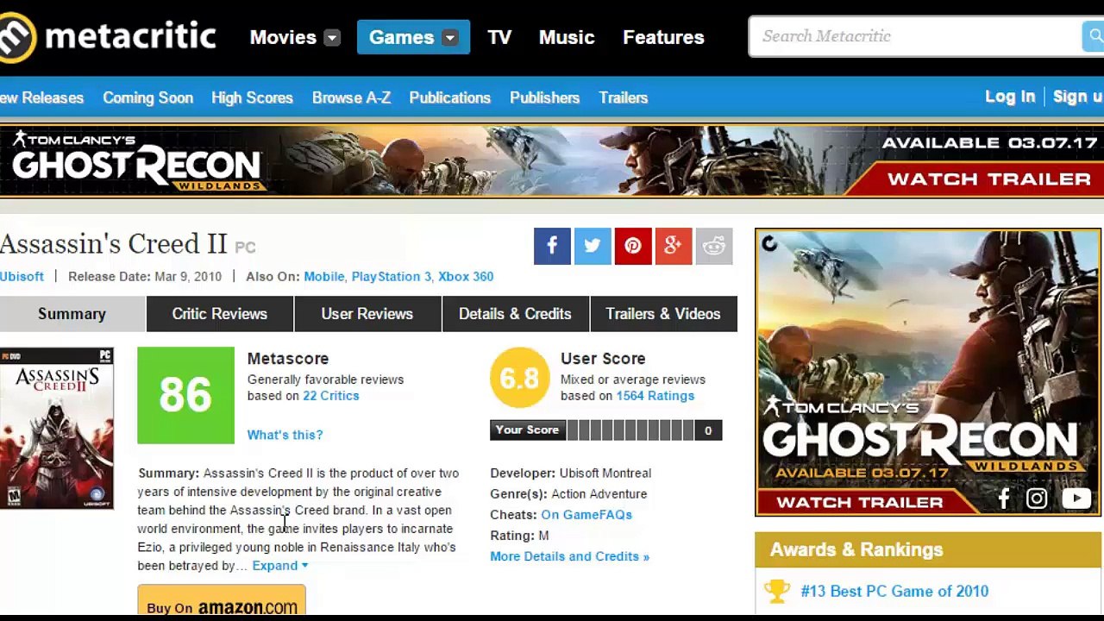Expand the game summary text
Image resolution: width=1104 pixels, height=621 pixels.
click(279, 566)
